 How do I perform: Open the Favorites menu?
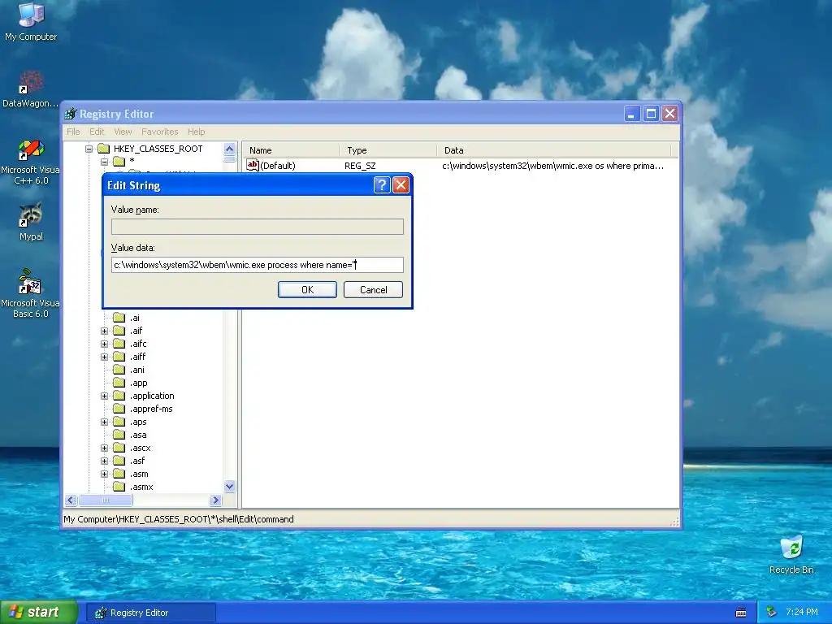click(x=160, y=132)
